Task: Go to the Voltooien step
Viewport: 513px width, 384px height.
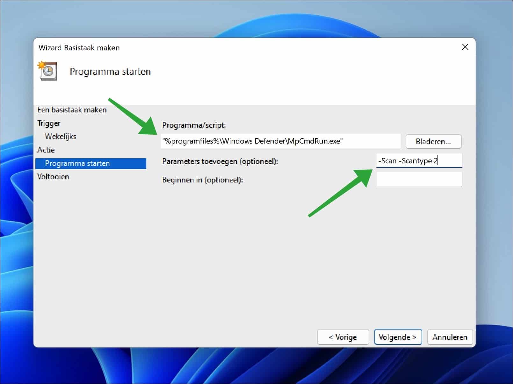Action: 53,176
